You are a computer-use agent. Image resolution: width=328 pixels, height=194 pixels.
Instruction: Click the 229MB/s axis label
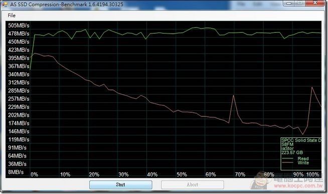19,107
